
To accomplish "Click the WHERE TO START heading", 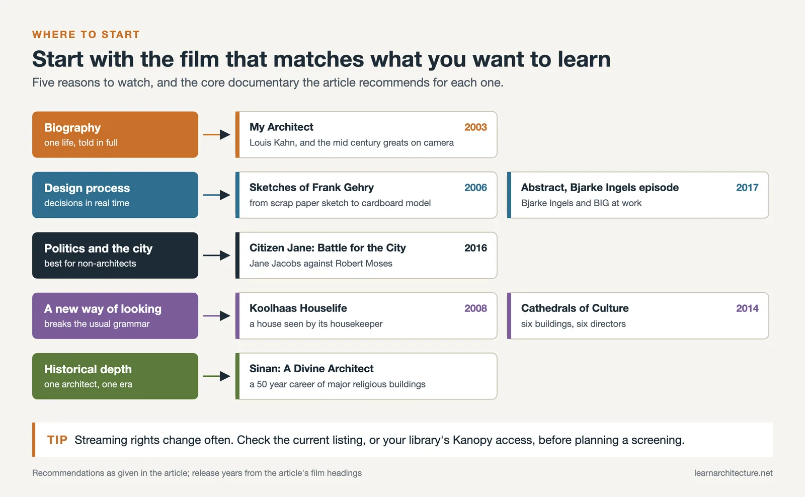I will coord(86,35).
